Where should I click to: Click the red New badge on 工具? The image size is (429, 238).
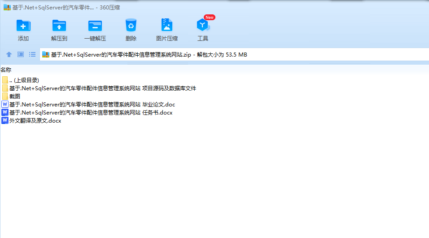210,17
